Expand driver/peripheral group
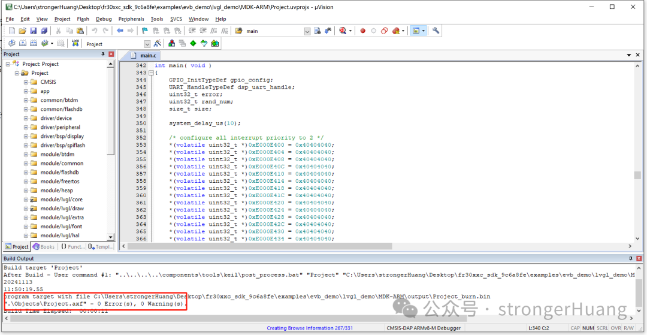The width and height of the screenshot is (647, 335). [26, 127]
